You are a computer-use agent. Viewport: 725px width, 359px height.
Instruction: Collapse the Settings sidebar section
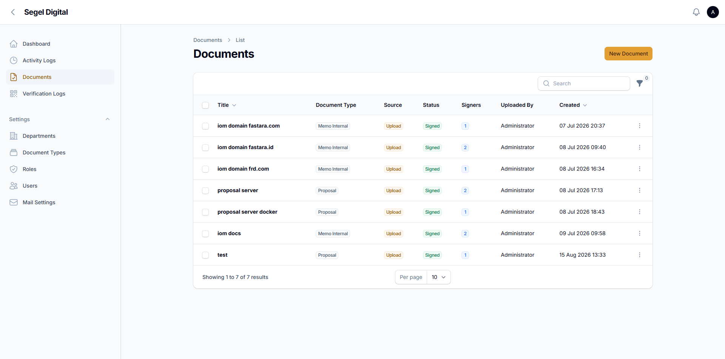coord(108,119)
